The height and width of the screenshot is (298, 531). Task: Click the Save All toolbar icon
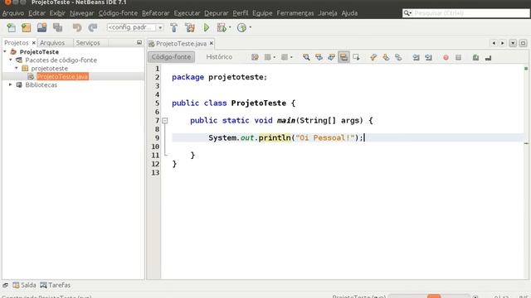point(57,27)
